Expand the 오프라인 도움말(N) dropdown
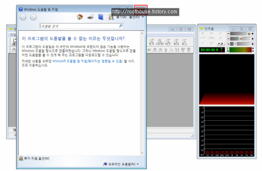This screenshot has width=262, height=171. [121, 164]
